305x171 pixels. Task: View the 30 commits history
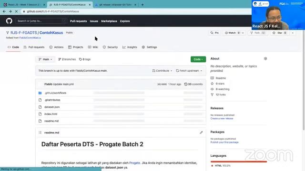click(193, 84)
